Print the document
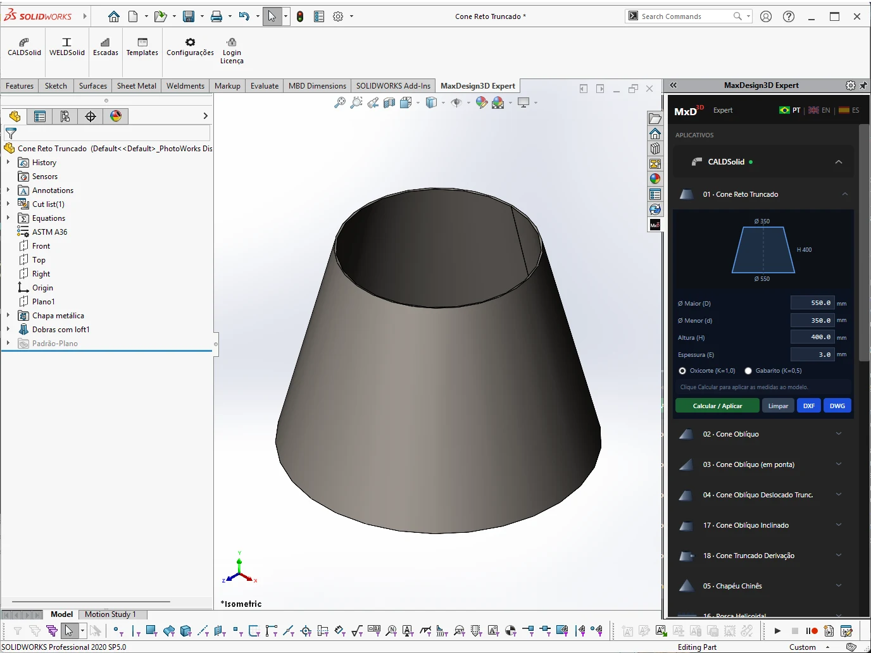The image size is (871, 653). 216,16
